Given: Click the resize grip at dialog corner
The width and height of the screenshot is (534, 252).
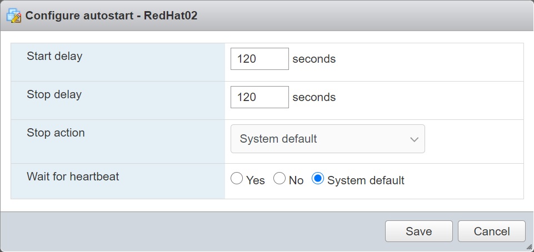Looking at the screenshot, I should tap(528, 247).
